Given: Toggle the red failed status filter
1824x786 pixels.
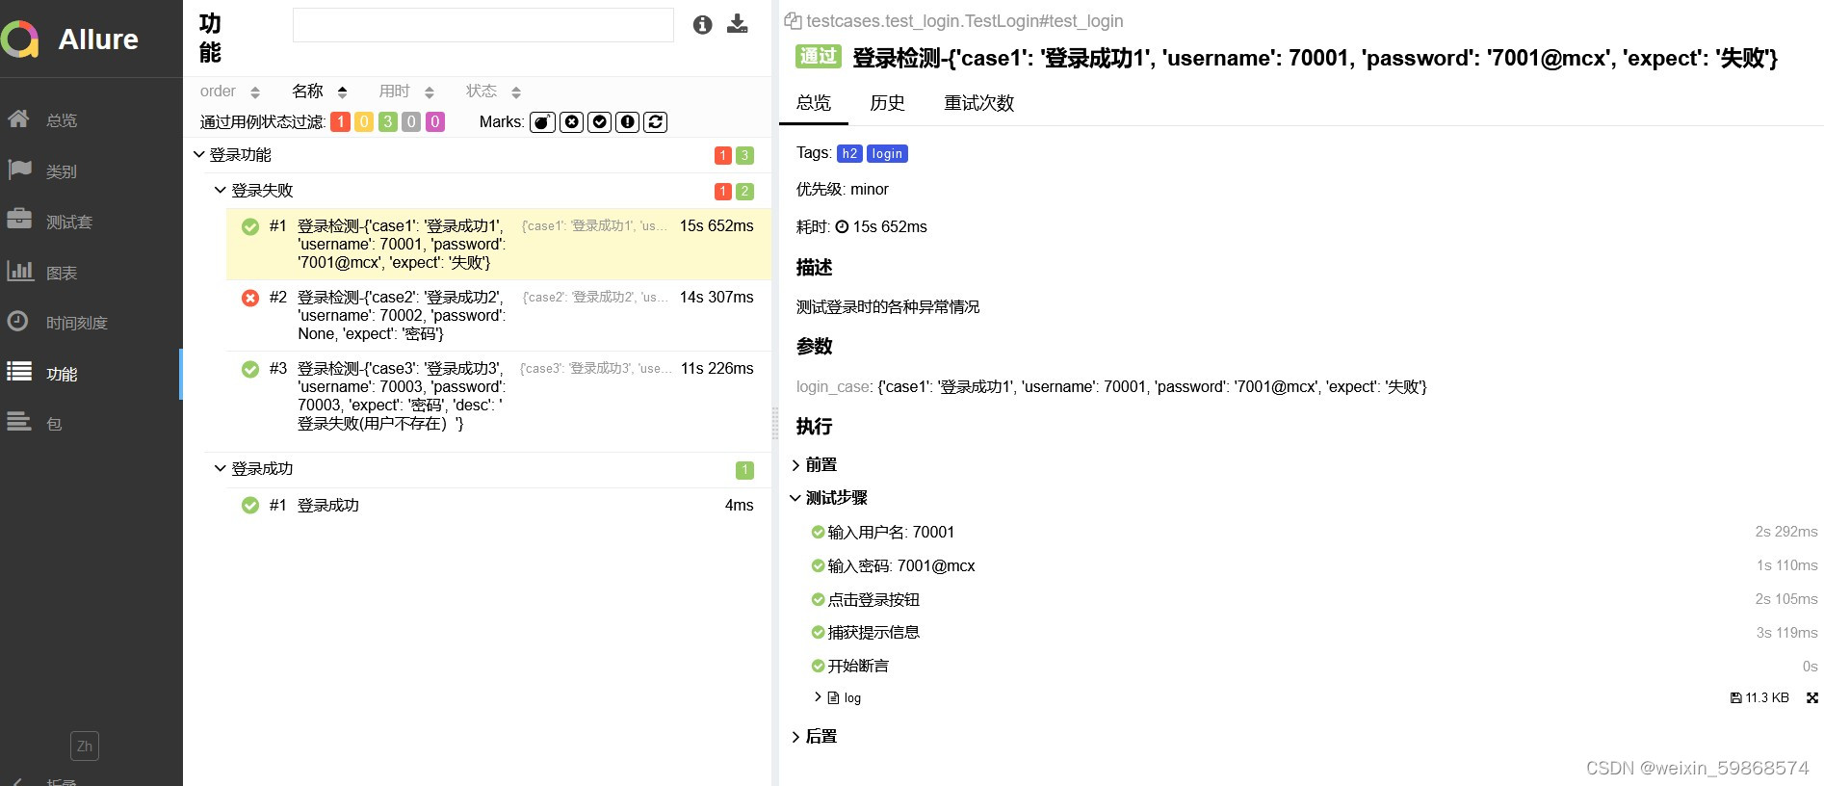Looking at the screenshot, I should pyautogui.click(x=340, y=122).
